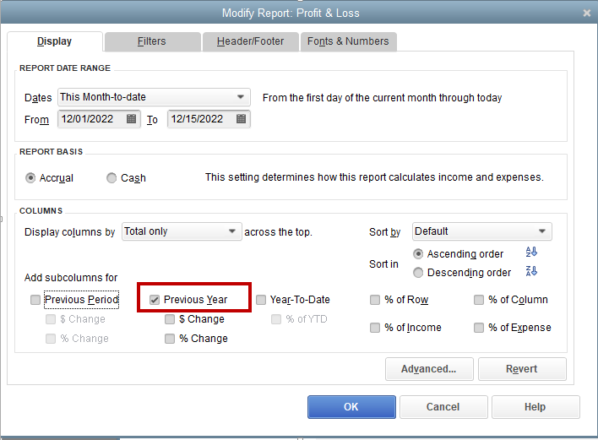
Task: Check the Year-To-Date subcolumn
Action: coord(261,300)
